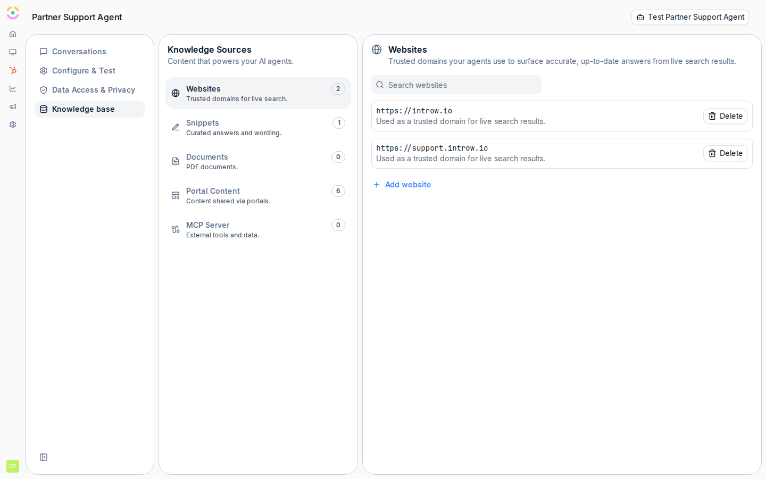Open the analytics chart icon in left rail

point(13,88)
